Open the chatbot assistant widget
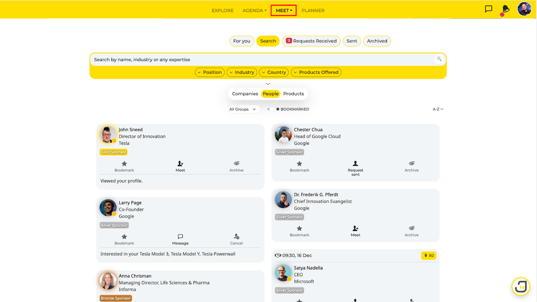The image size is (537, 302). tap(521, 287)
